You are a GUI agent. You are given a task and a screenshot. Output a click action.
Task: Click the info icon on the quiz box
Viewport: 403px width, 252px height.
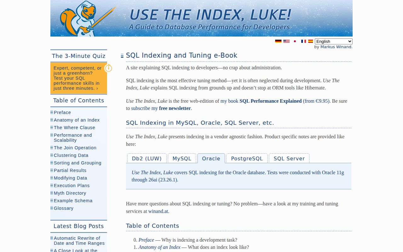point(109,68)
